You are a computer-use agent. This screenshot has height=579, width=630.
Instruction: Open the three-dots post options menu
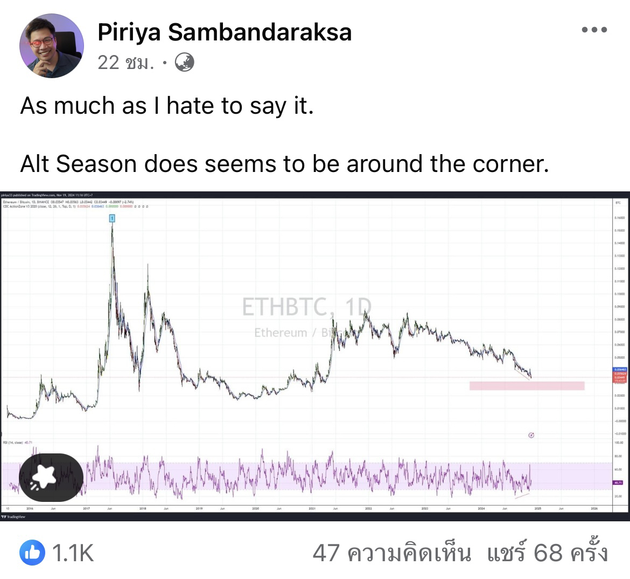[594, 30]
